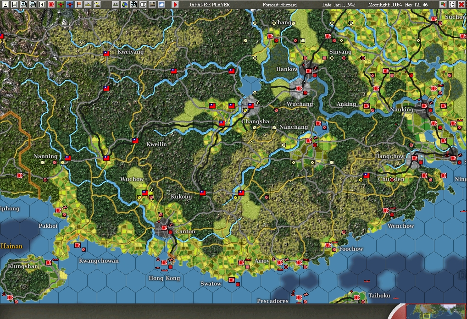Select the Chinese unit beside Kweilin
Viewport: 467px width, 319px height.
pyautogui.click(x=135, y=141)
